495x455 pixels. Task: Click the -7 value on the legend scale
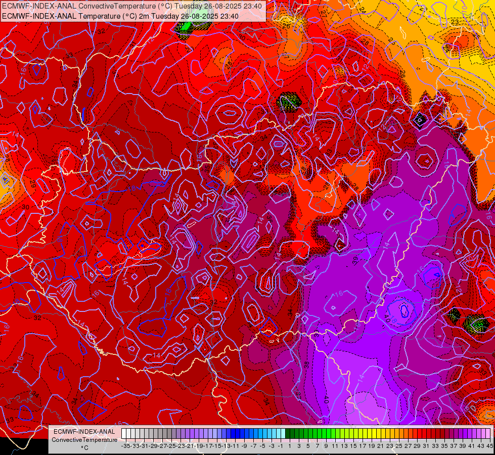253,446
